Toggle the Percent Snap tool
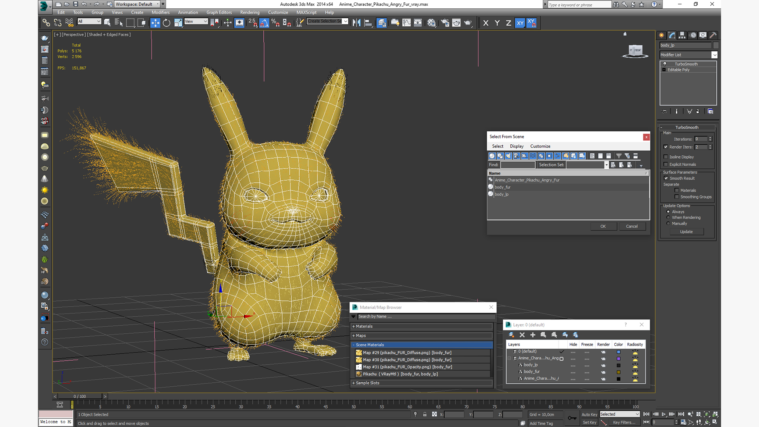This screenshot has height=427, width=759. (276, 23)
